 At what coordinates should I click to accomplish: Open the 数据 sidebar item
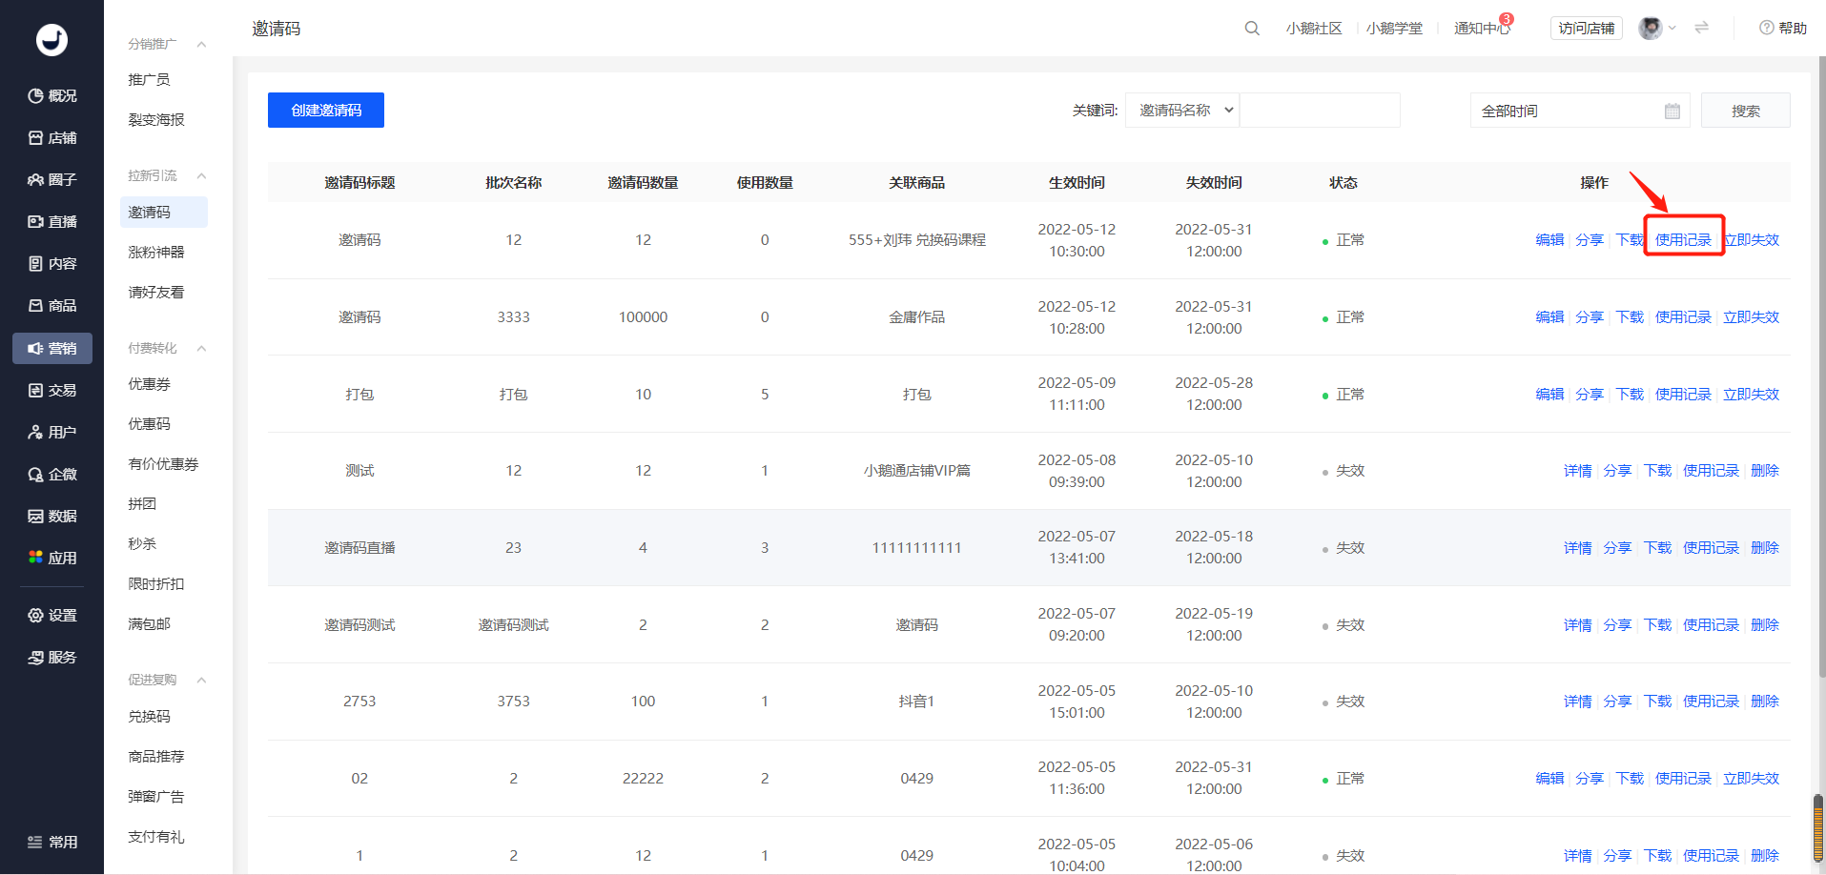pyautogui.click(x=52, y=516)
